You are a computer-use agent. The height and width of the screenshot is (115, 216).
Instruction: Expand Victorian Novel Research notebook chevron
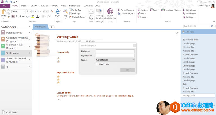[x=30, y=46]
